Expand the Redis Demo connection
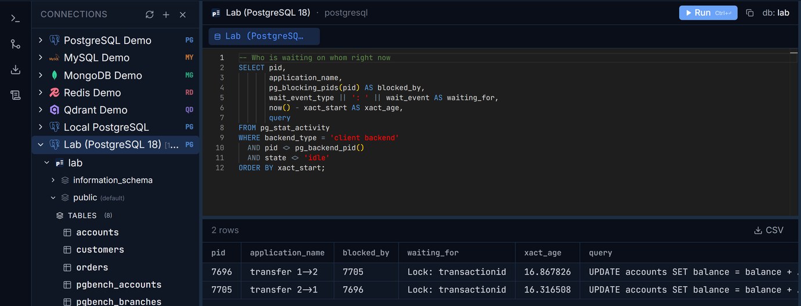The image size is (801, 306). 40,92
